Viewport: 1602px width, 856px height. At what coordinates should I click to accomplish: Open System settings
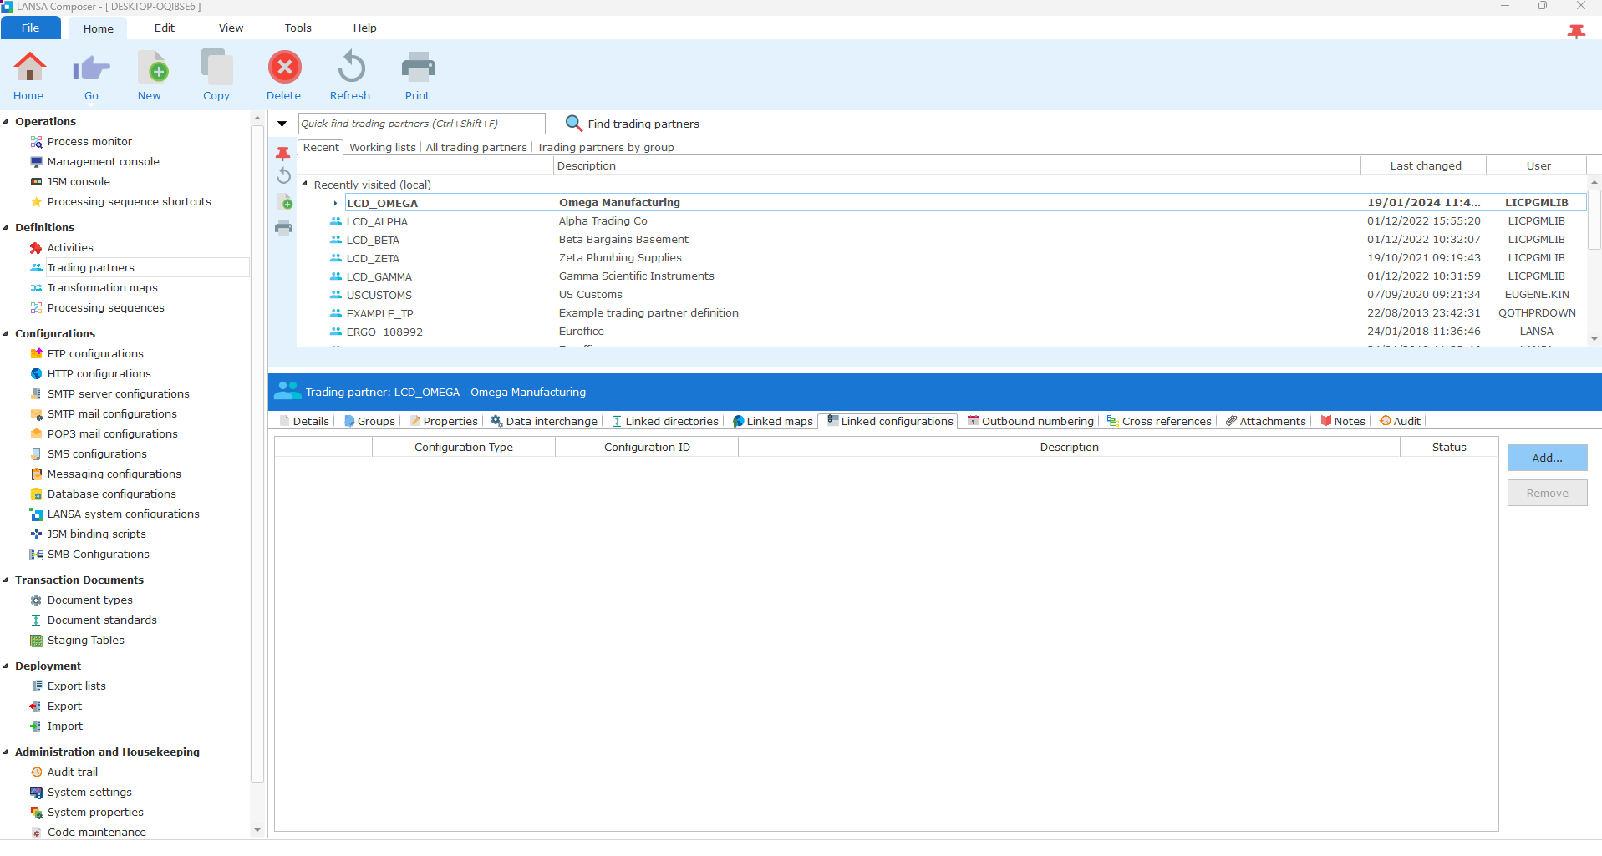pyautogui.click(x=89, y=793)
